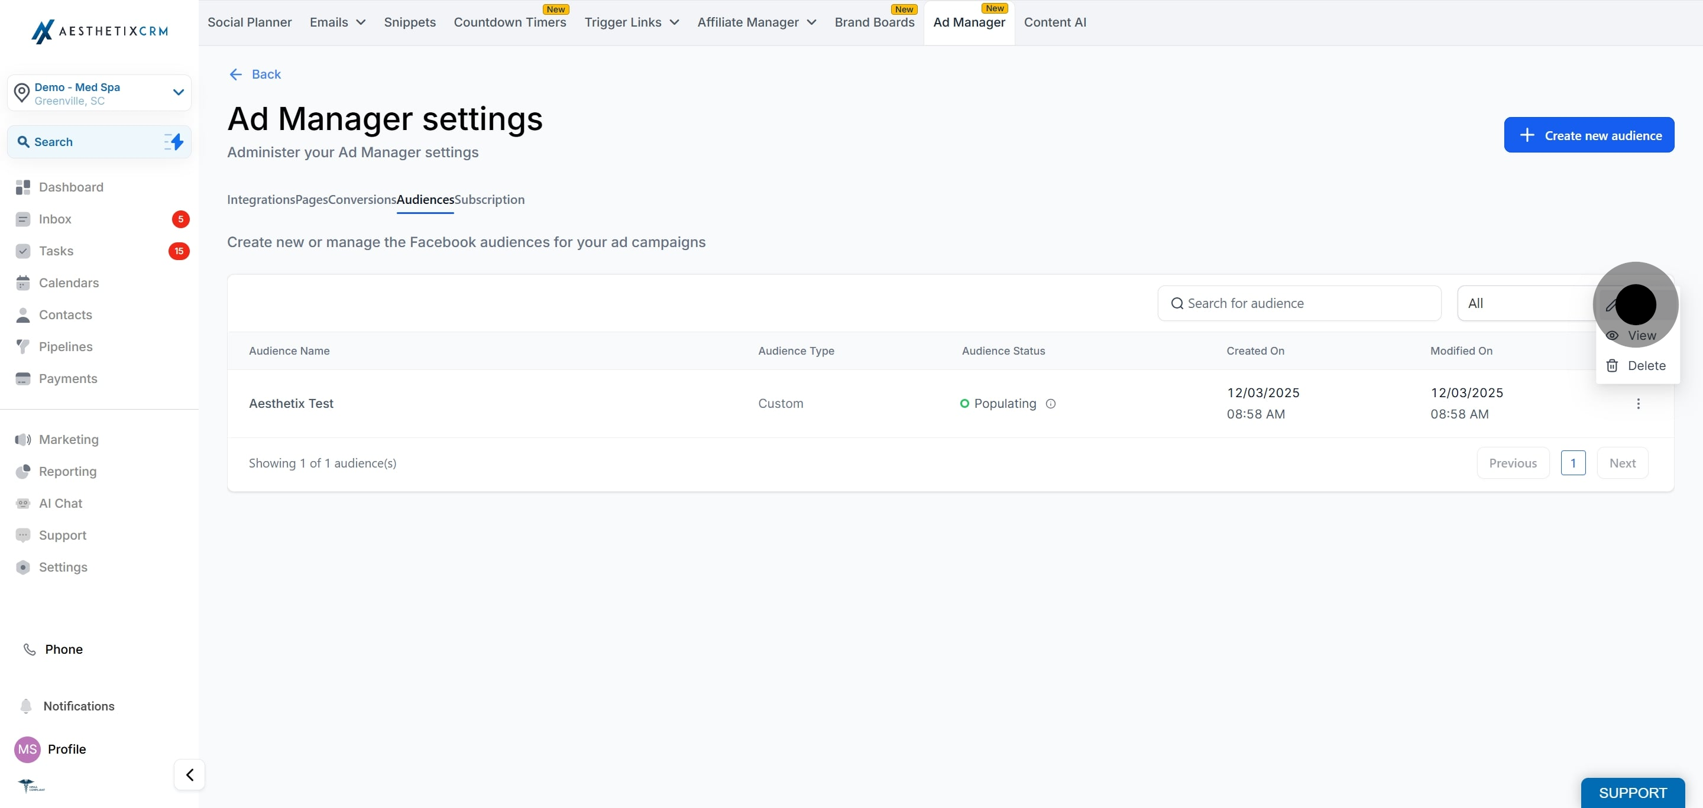Open the Affiliate Manager dropdown
Image resolution: width=1703 pixels, height=808 pixels.
(x=756, y=22)
